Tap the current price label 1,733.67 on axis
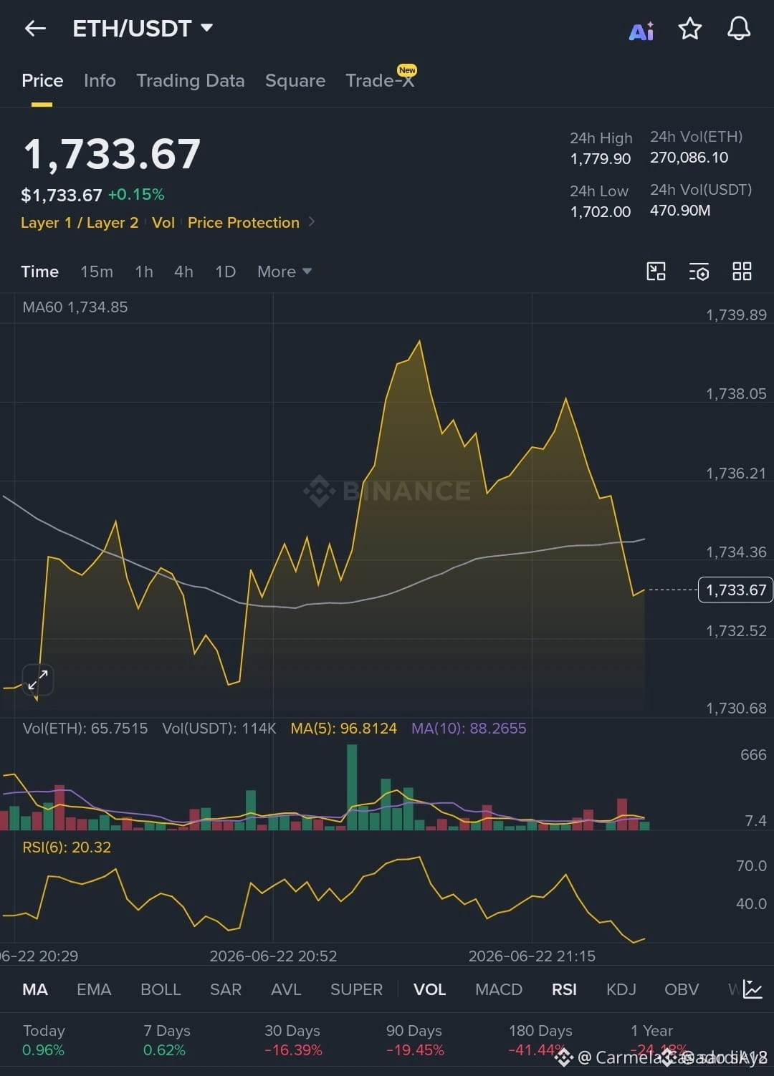The height and width of the screenshot is (1076, 774). 735,590
